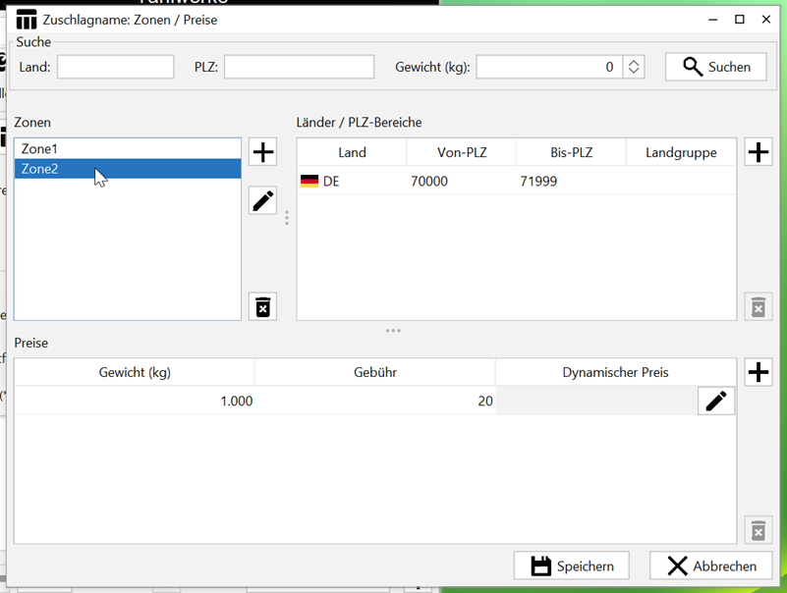Edit selected zone with pencil icon
This screenshot has width=787, height=593.
coord(263,200)
